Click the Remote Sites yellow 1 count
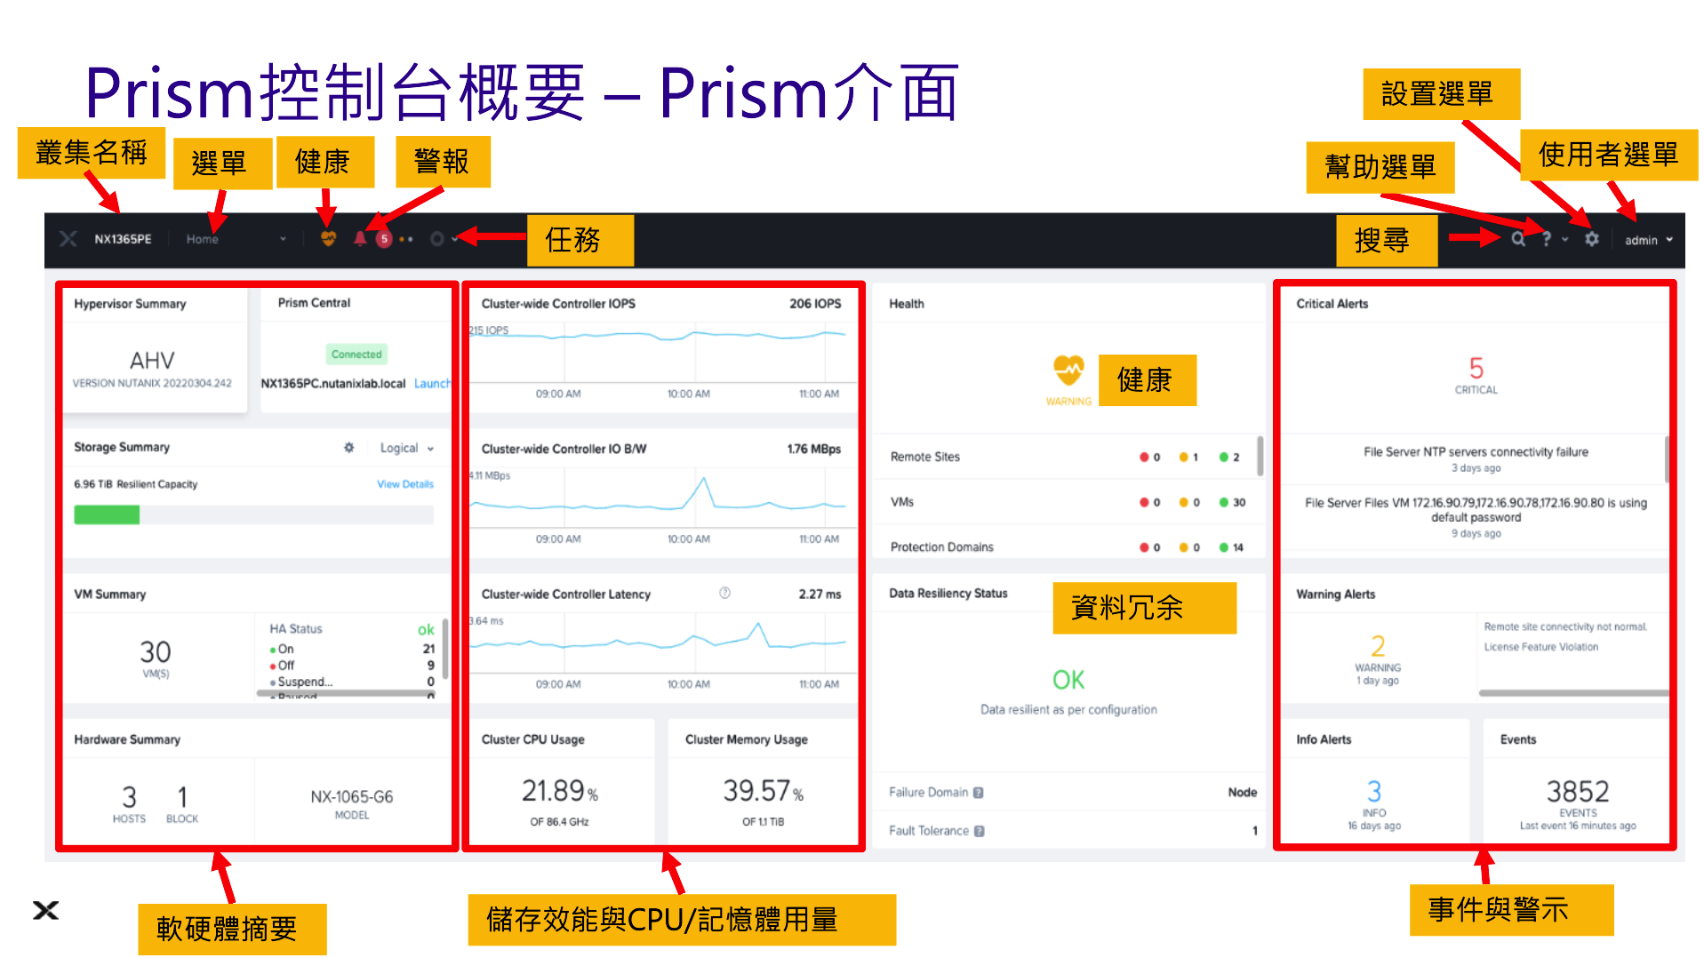The height and width of the screenshot is (958, 1704). (1188, 458)
